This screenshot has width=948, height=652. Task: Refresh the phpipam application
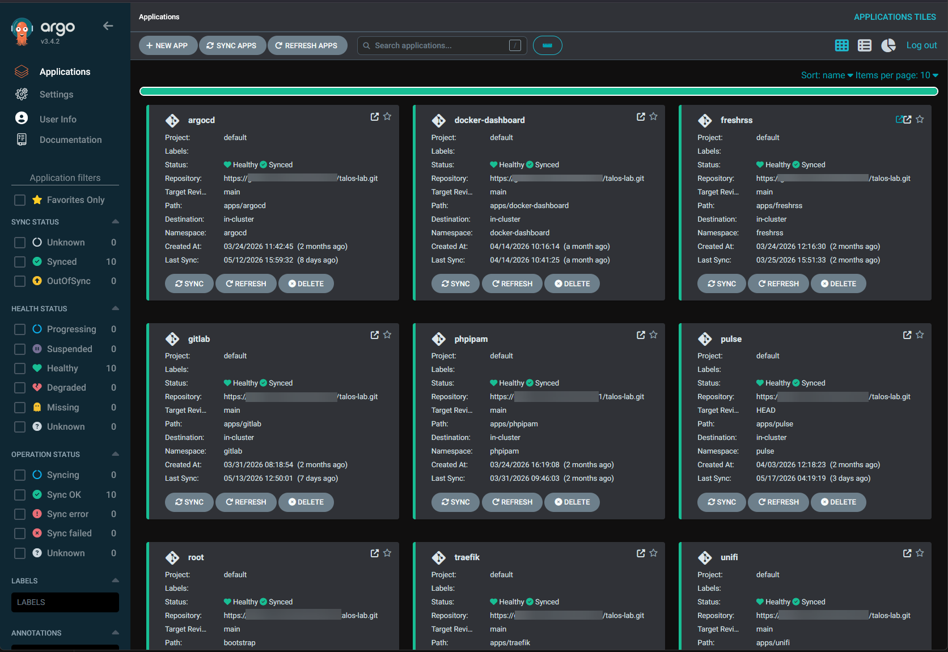(x=513, y=502)
